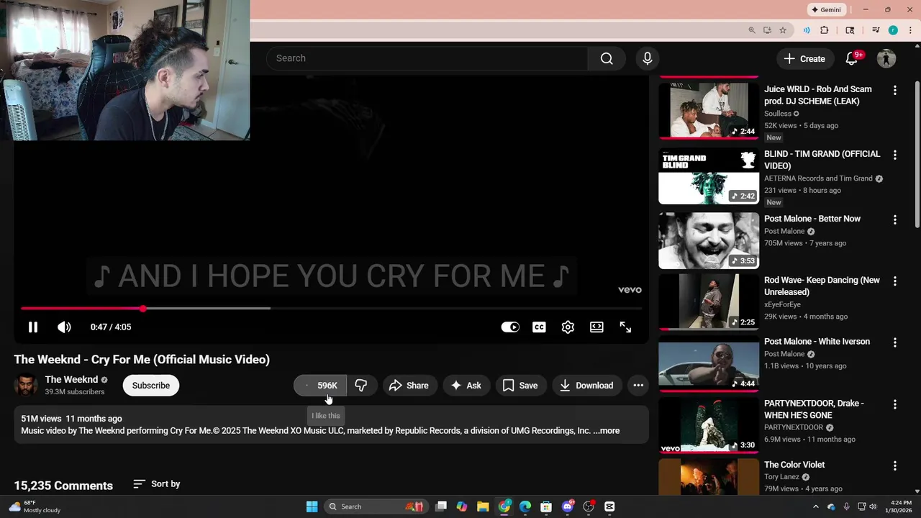The image size is (921, 518).
Task: Open options for White Iverson video
Action: click(895, 343)
